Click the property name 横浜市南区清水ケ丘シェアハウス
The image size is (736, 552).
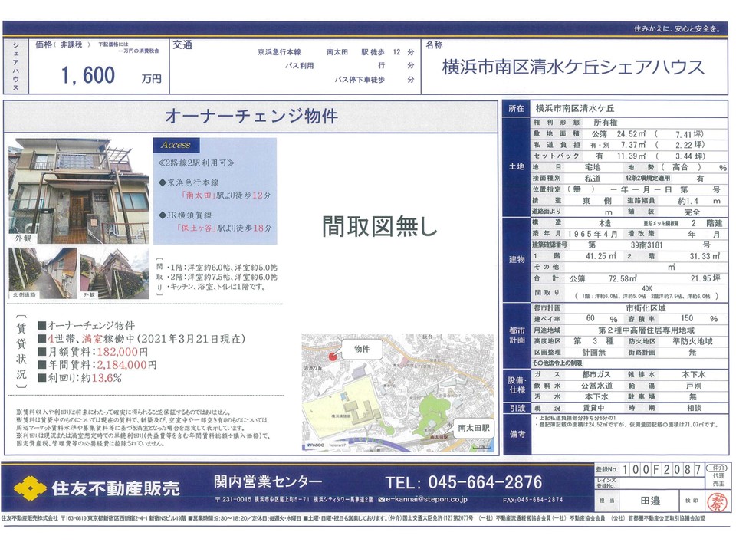click(x=573, y=67)
